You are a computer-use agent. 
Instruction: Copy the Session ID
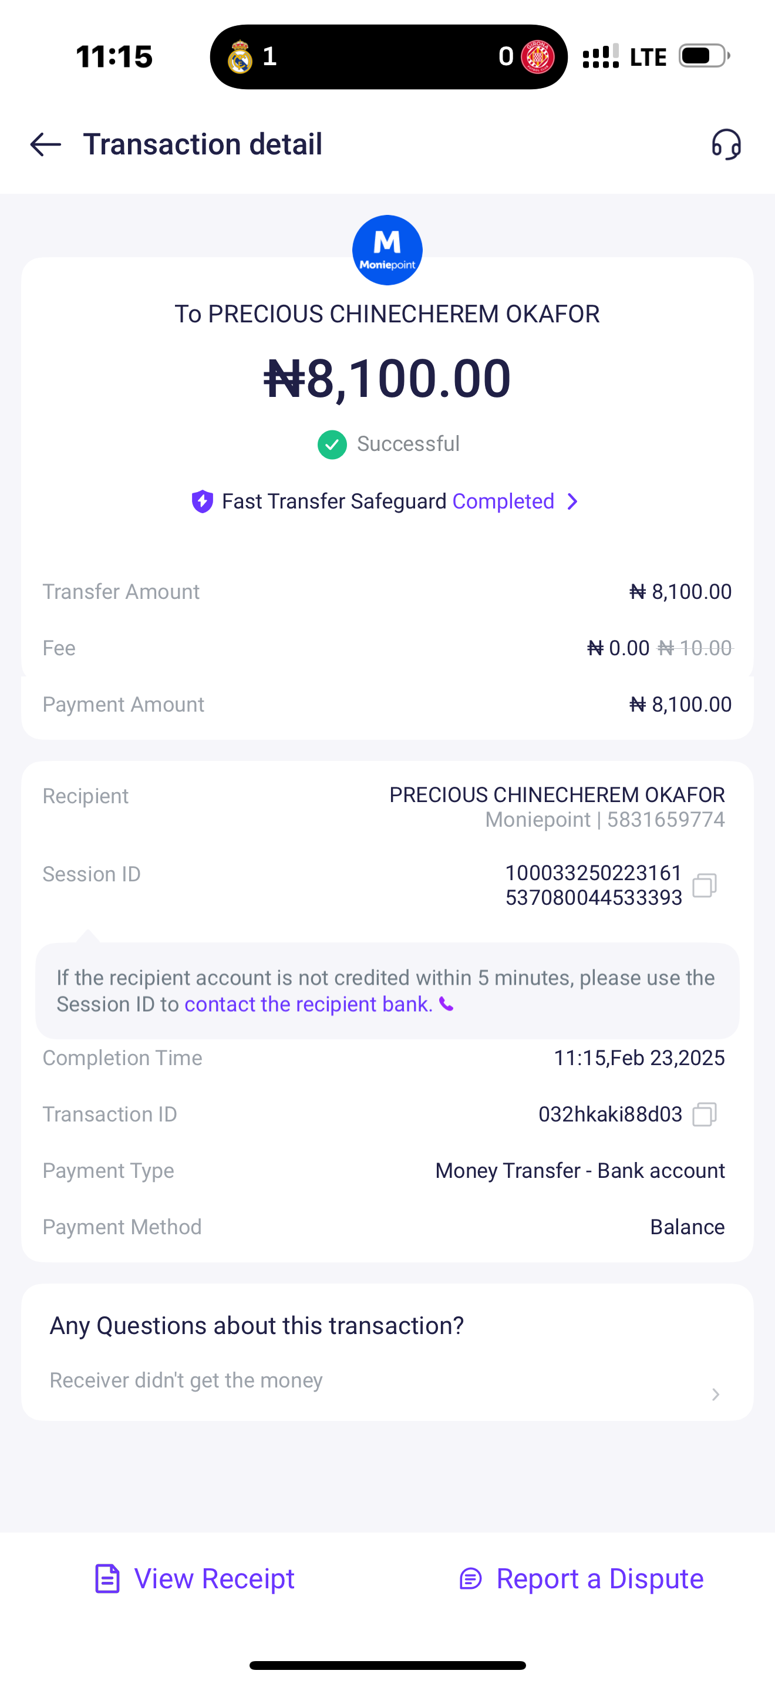click(705, 885)
